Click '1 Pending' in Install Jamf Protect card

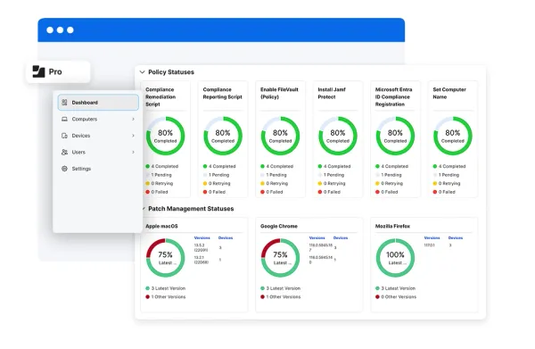[333, 175]
